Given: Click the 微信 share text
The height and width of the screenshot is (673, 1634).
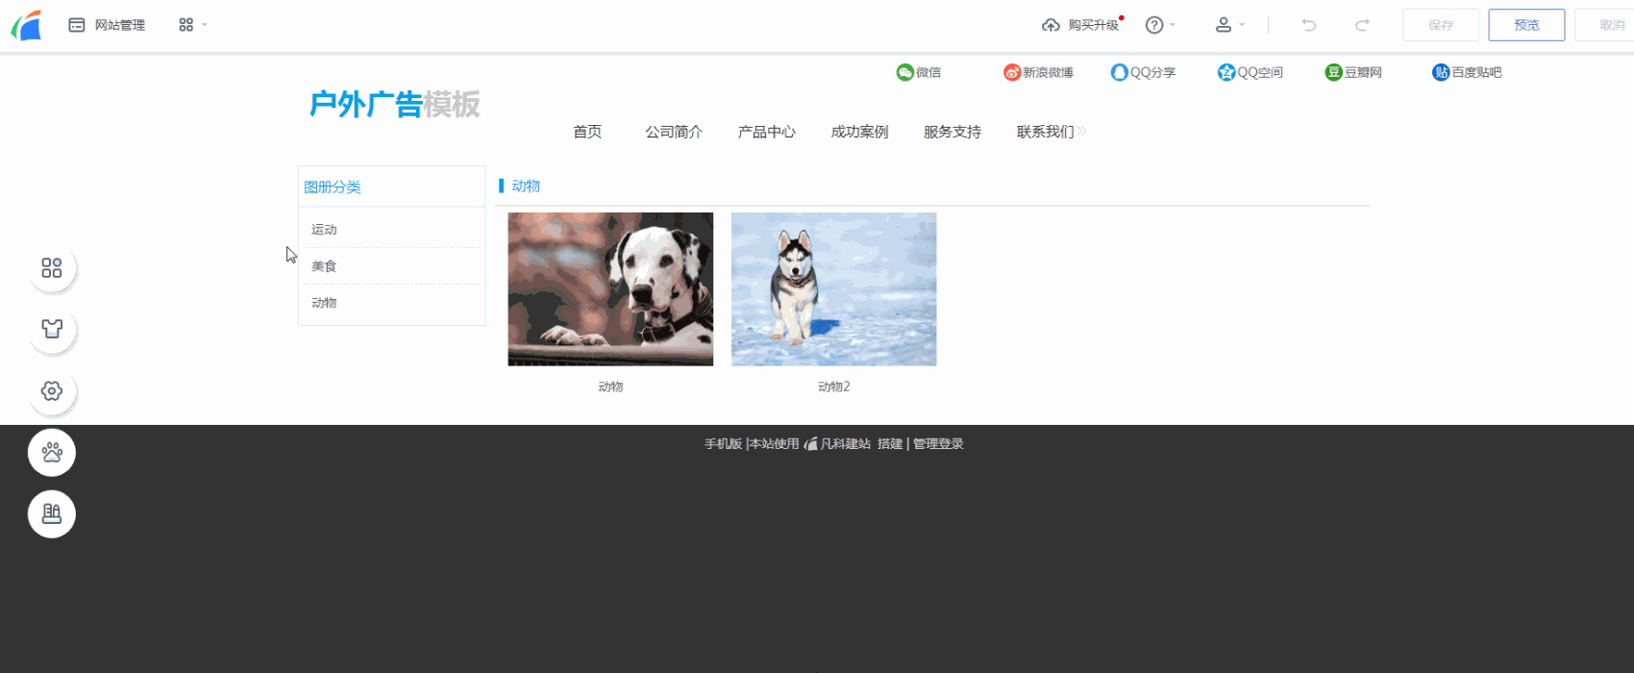Looking at the screenshot, I should point(928,72).
